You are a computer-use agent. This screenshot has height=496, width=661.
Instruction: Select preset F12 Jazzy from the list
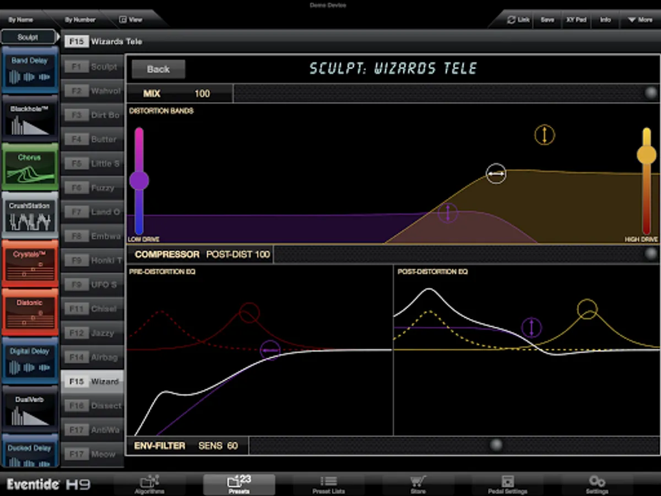pyautogui.click(x=92, y=333)
